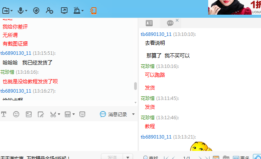
Task: Switch to the chat bubble history tab
Action: pyautogui.click(x=170, y=23)
